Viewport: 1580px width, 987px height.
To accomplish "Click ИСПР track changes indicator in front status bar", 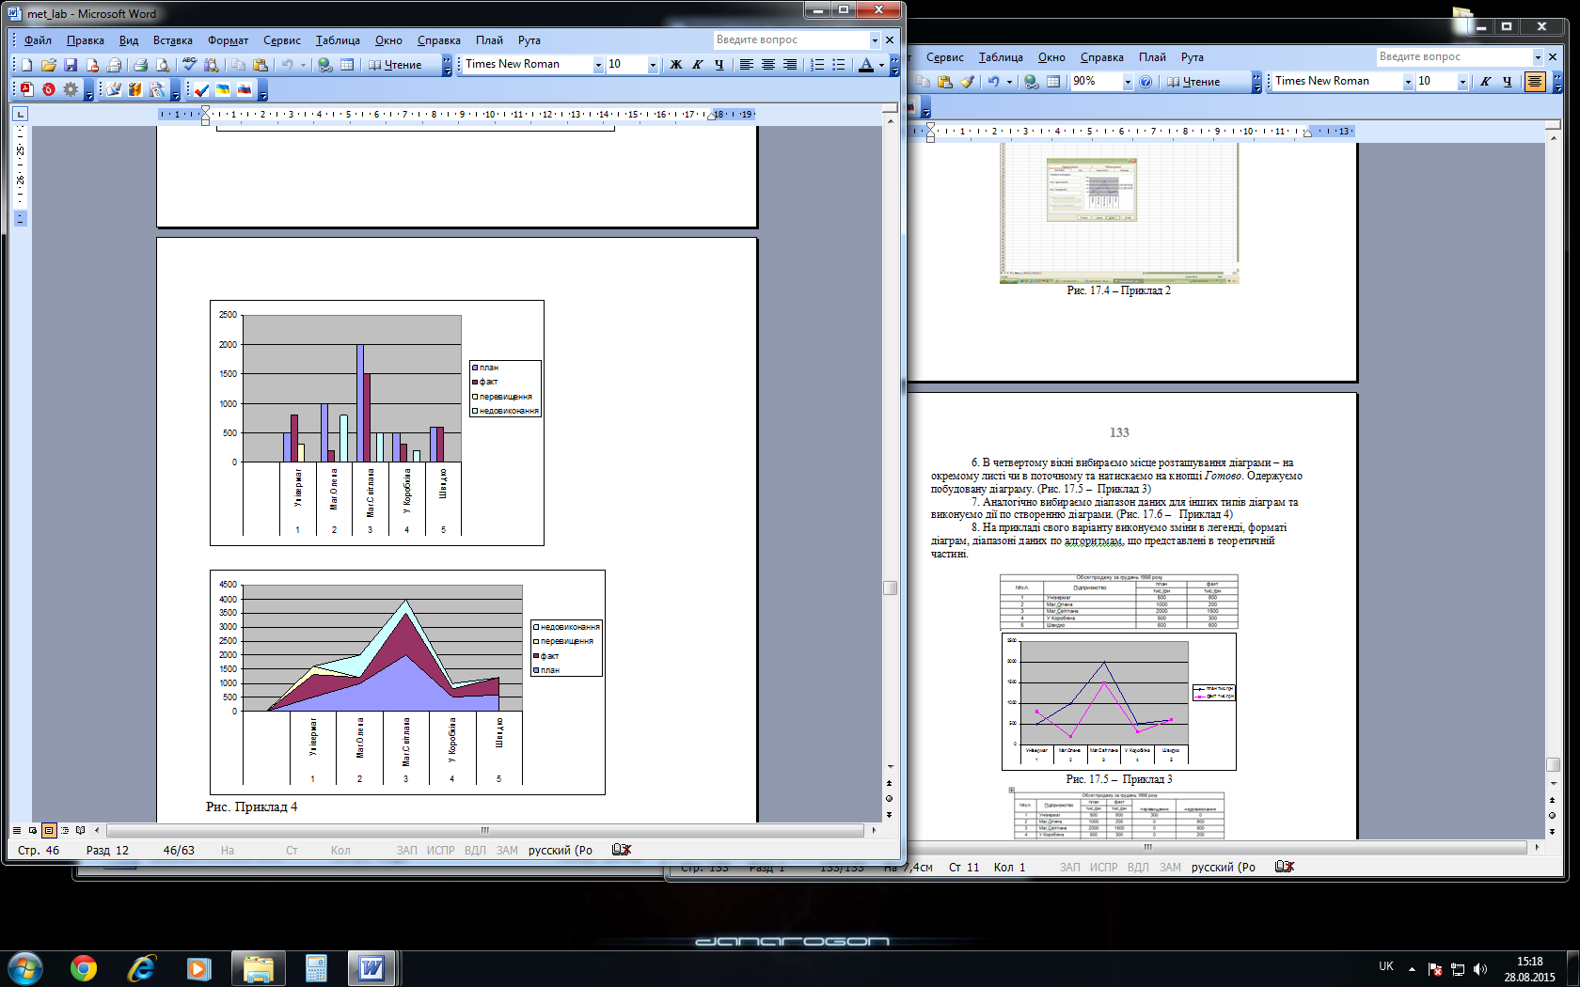I will coord(440,850).
